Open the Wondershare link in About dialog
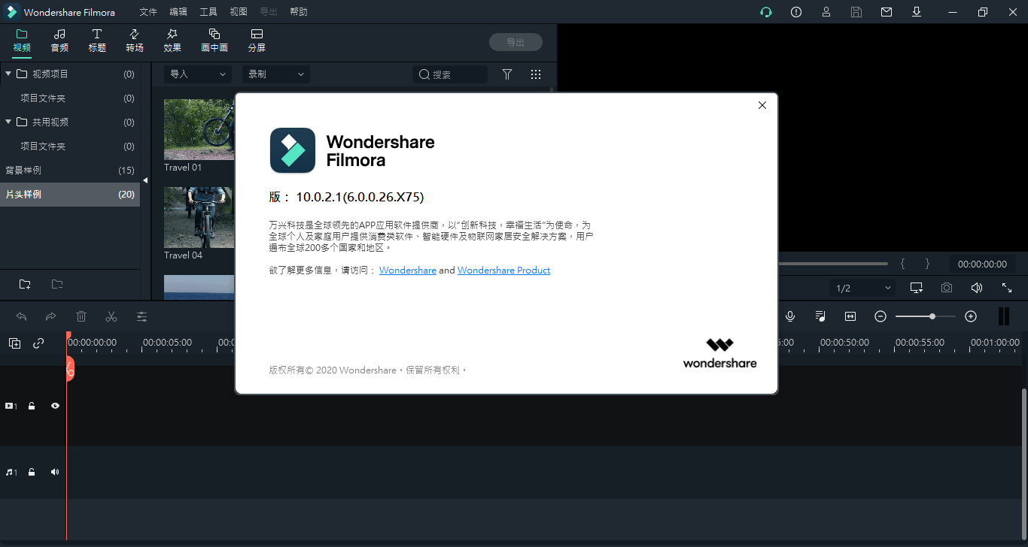1028x547 pixels. coord(408,270)
